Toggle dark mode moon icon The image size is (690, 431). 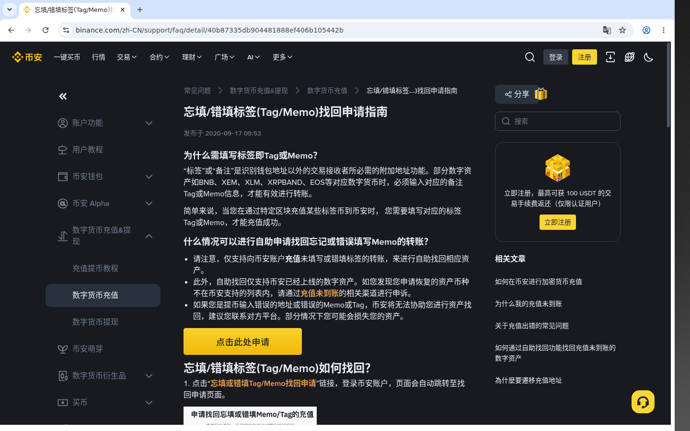(x=649, y=57)
